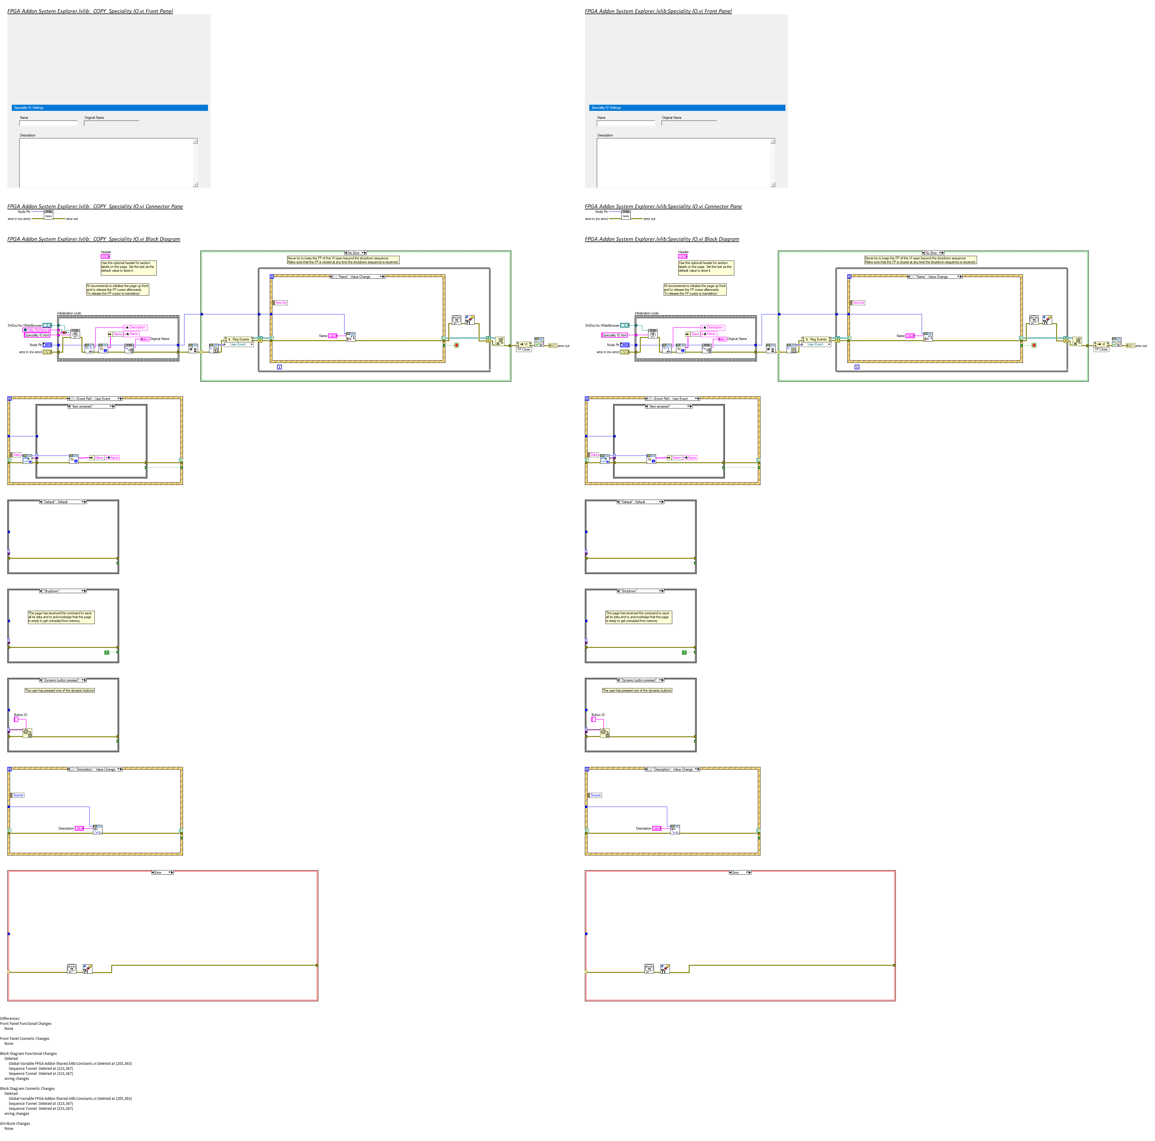Click loop iteration terminal in left COPY diagram
1155x1141 pixels.
coord(279,366)
